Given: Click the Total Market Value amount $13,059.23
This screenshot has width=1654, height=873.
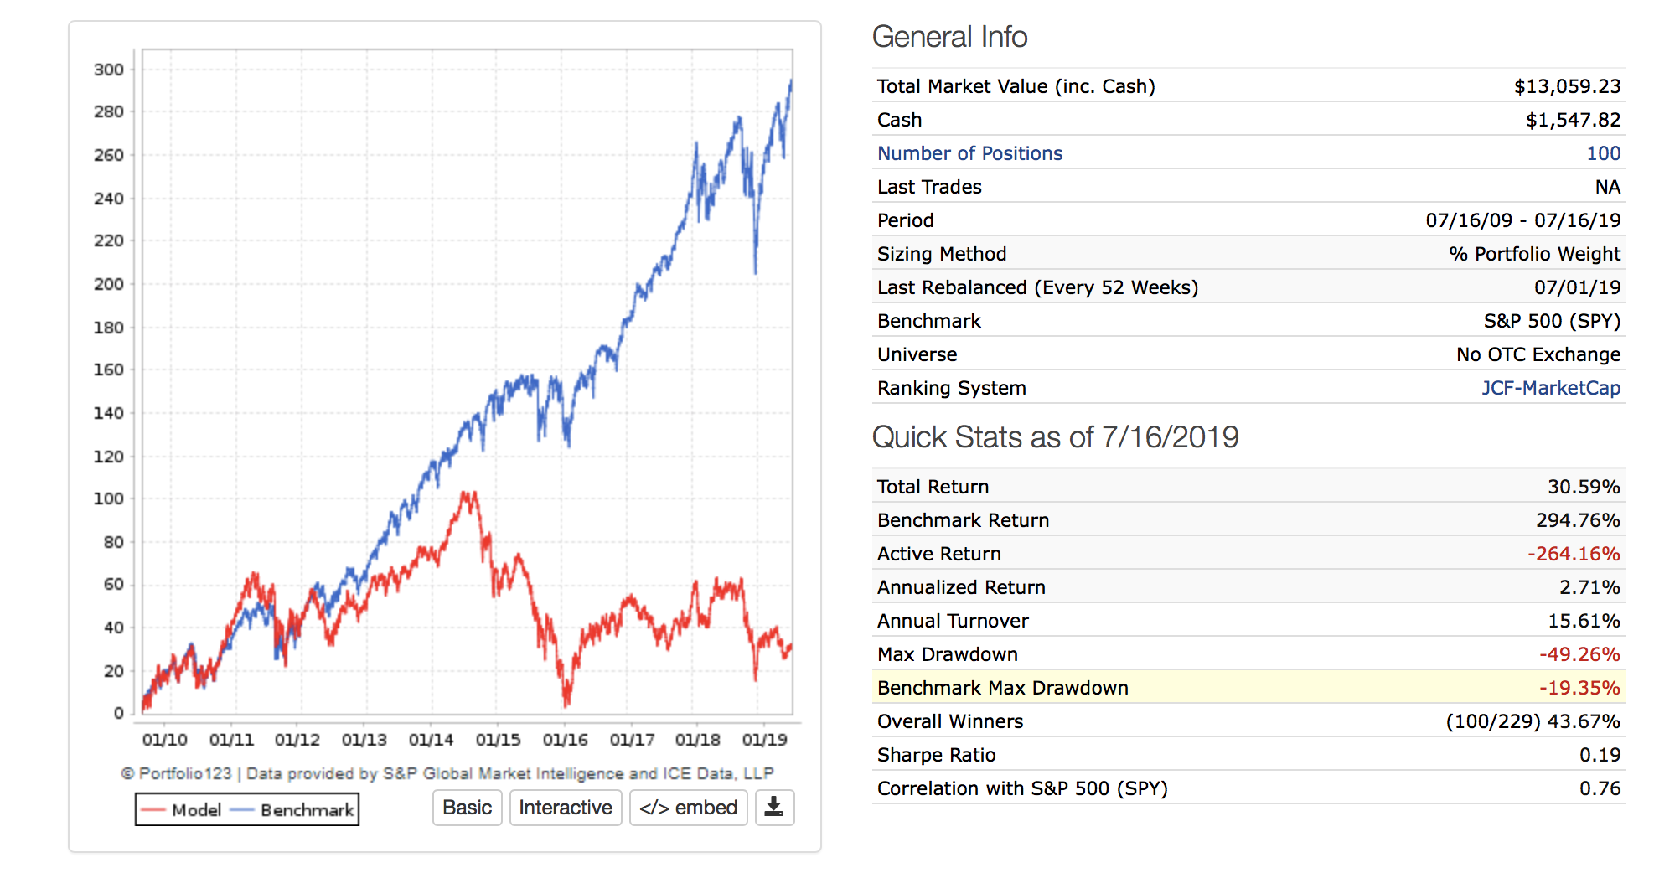Looking at the screenshot, I should [x=1567, y=86].
